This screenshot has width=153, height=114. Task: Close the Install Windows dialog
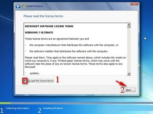135,4
